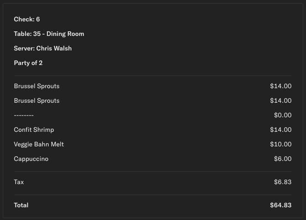Click the Confit Shrimp $14.00 price
Viewport: 306px width, 220px height.
[280, 130]
